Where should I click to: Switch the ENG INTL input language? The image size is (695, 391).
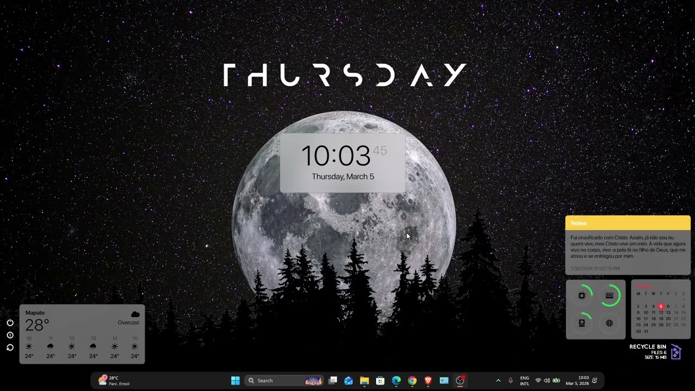tap(525, 381)
